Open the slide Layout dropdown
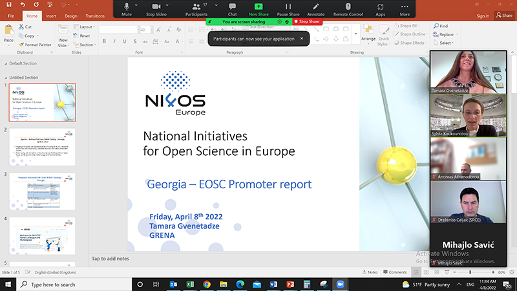This screenshot has width=517, height=291. coord(85,27)
